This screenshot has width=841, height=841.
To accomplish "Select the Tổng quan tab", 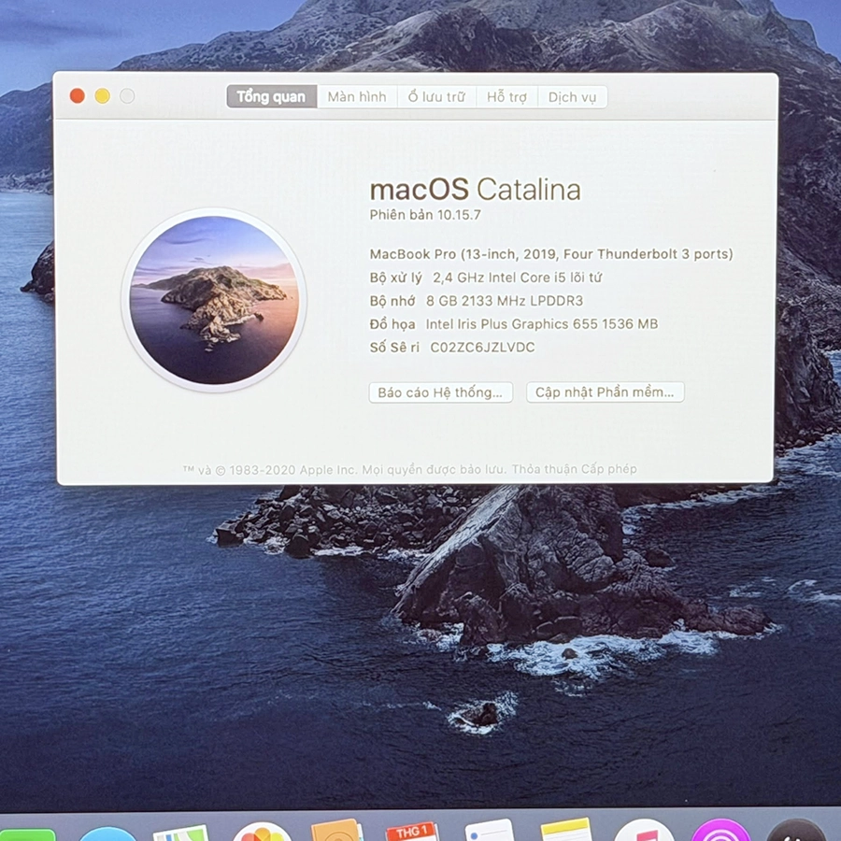I will tap(271, 97).
